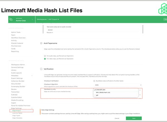Open Transcriber settings
167x122 pixels.
coord(15,92)
